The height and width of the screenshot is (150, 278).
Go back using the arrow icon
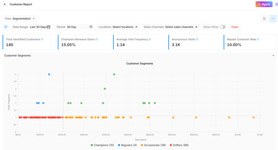(5, 4)
